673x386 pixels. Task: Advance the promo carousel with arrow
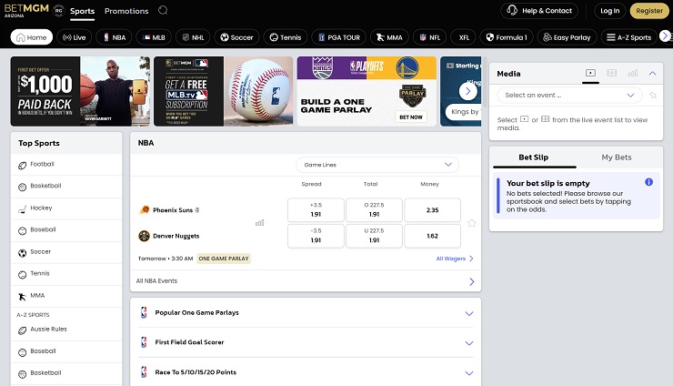[x=467, y=91]
